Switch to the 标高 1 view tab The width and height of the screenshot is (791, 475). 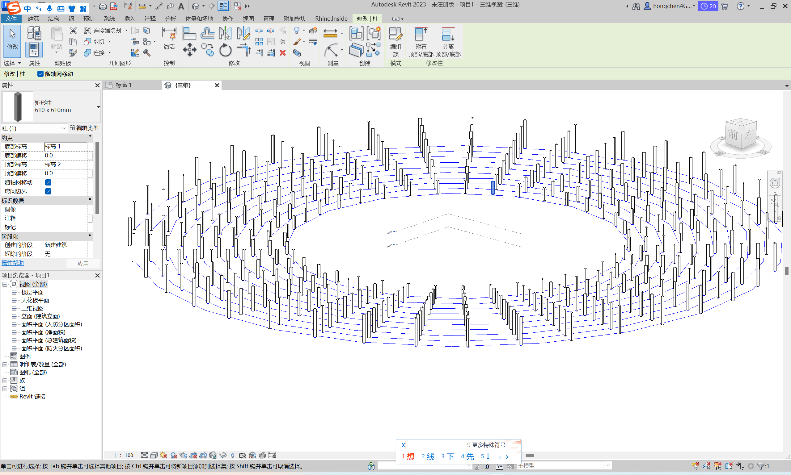click(124, 85)
